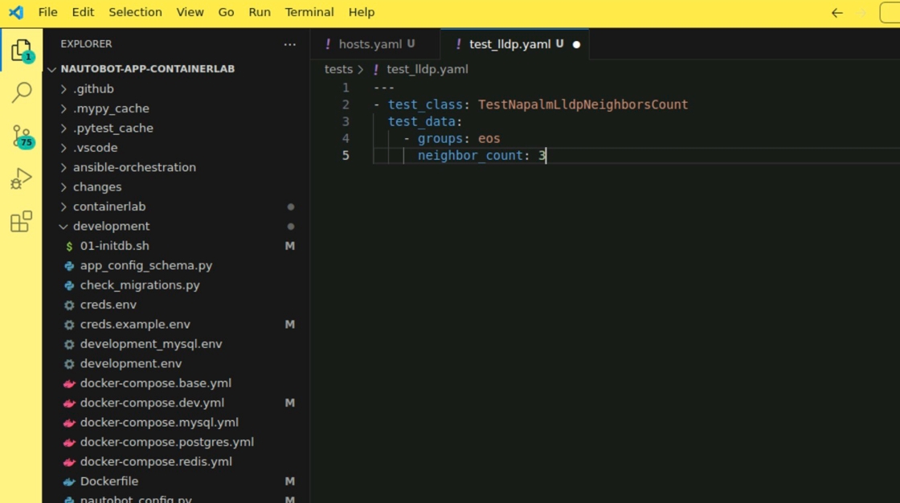Click the go back navigation arrow
The image size is (900, 503).
(x=837, y=13)
